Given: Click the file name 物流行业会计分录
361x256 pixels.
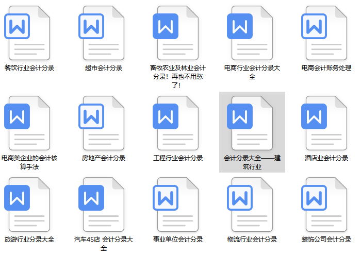Looking at the screenshot, I should [x=252, y=240].
